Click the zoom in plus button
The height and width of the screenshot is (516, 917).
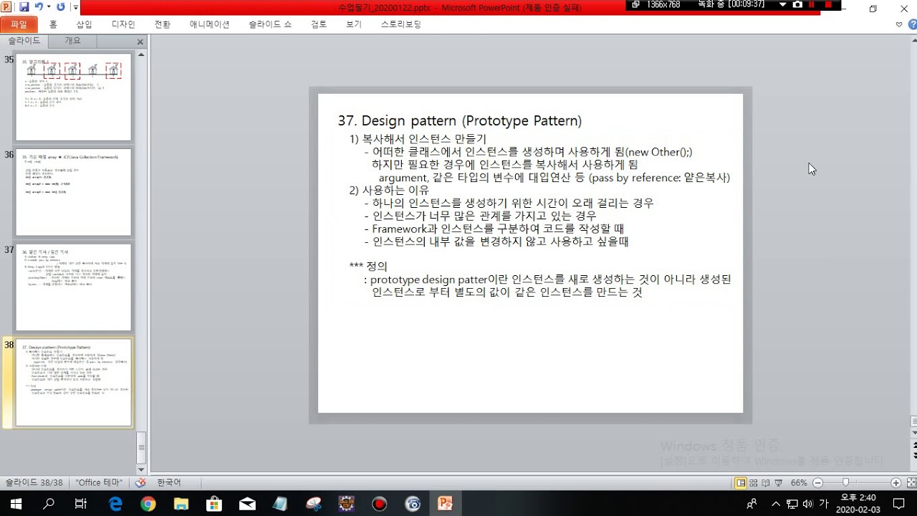(896, 483)
